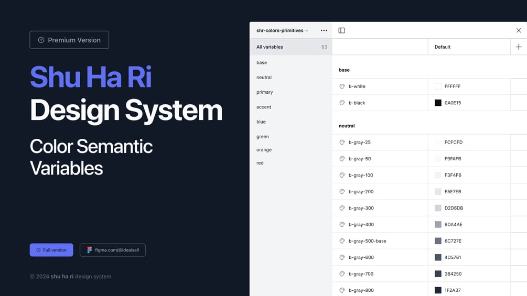527x296 pixels.
Task: Select the b-gray-600 variable name
Action: click(x=361, y=257)
